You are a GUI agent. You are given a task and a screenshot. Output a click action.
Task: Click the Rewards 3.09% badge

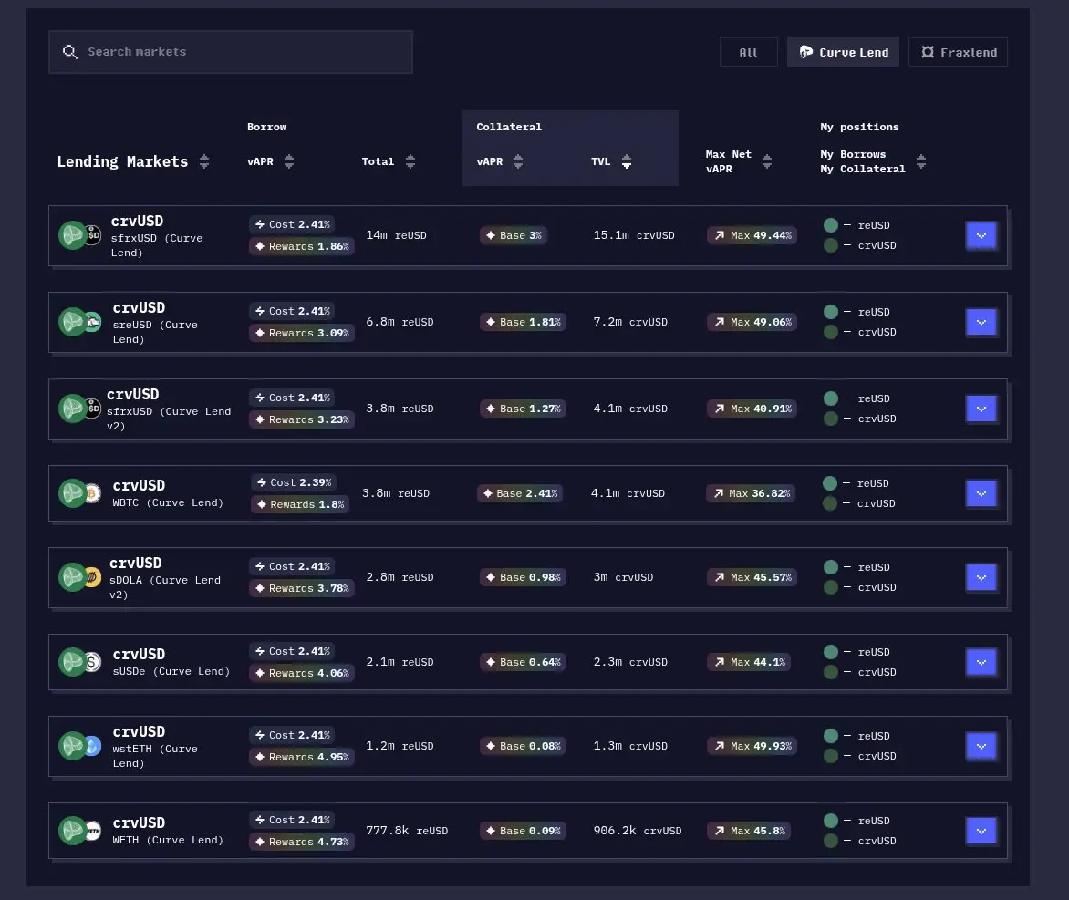pyautogui.click(x=301, y=333)
